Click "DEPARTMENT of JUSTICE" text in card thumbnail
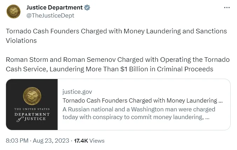 coord(32,116)
